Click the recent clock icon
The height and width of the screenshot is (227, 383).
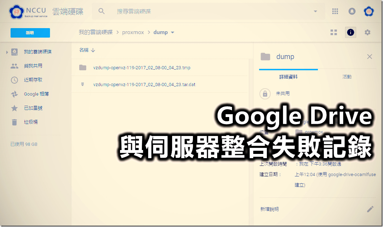[14, 80]
